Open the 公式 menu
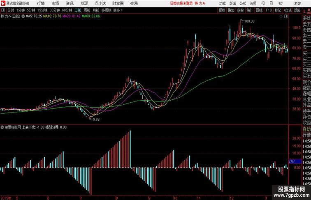 click(243, 3)
